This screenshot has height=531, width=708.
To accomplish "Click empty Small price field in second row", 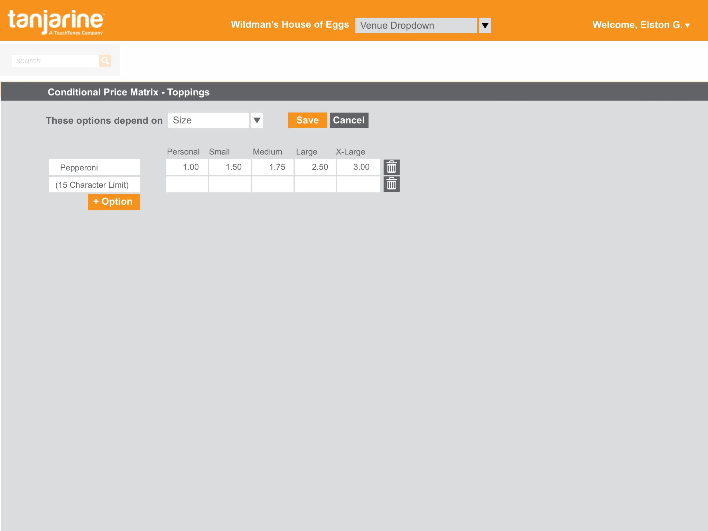I will tap(230, 184).
